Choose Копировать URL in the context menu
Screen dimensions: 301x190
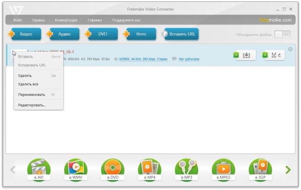(x=39, y=65)
